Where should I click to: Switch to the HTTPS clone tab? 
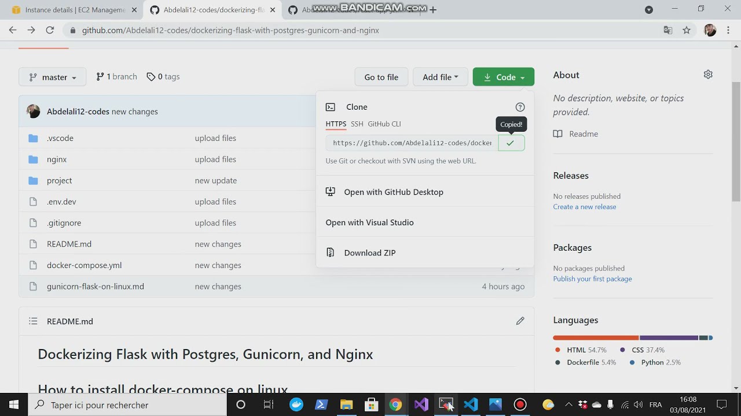tap(336, 124)
